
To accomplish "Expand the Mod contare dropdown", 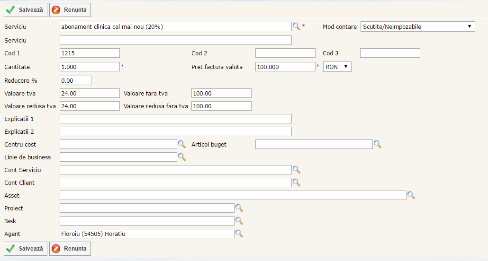I will (x=417, y=26).
